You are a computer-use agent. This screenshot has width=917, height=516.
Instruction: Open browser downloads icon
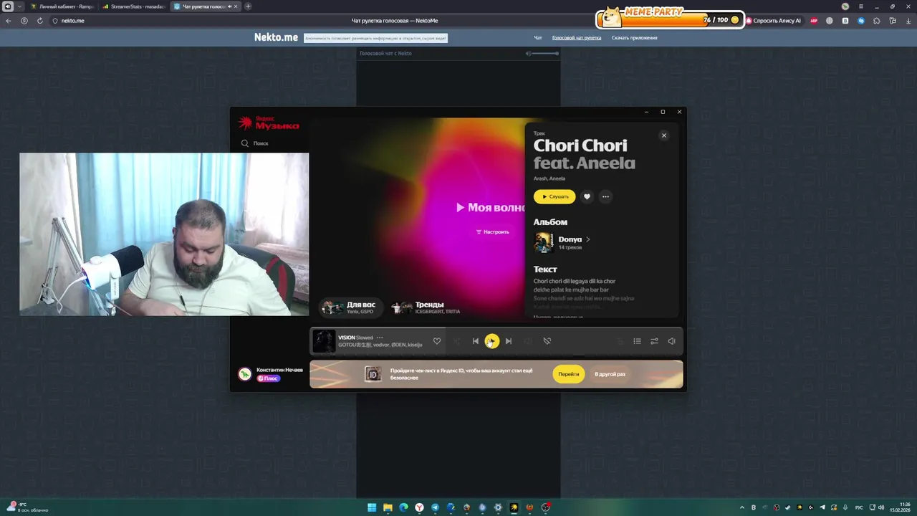click(908, 21)
